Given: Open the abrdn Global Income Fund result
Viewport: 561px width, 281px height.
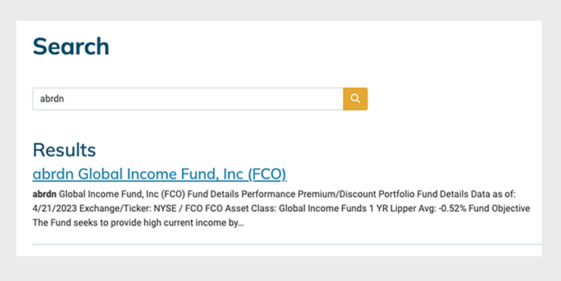Looking at the screenshot, I should click(159, 174).
